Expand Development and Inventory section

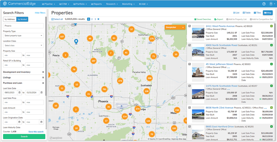(23, 72)
